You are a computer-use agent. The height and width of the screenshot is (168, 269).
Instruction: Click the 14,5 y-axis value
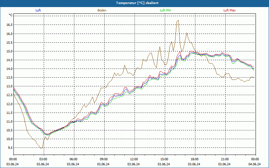[x=9, y=60]
